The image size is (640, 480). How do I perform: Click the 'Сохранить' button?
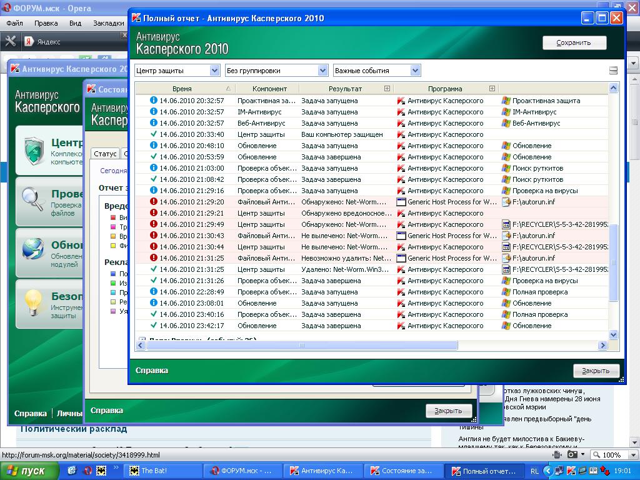coord(574,43)
